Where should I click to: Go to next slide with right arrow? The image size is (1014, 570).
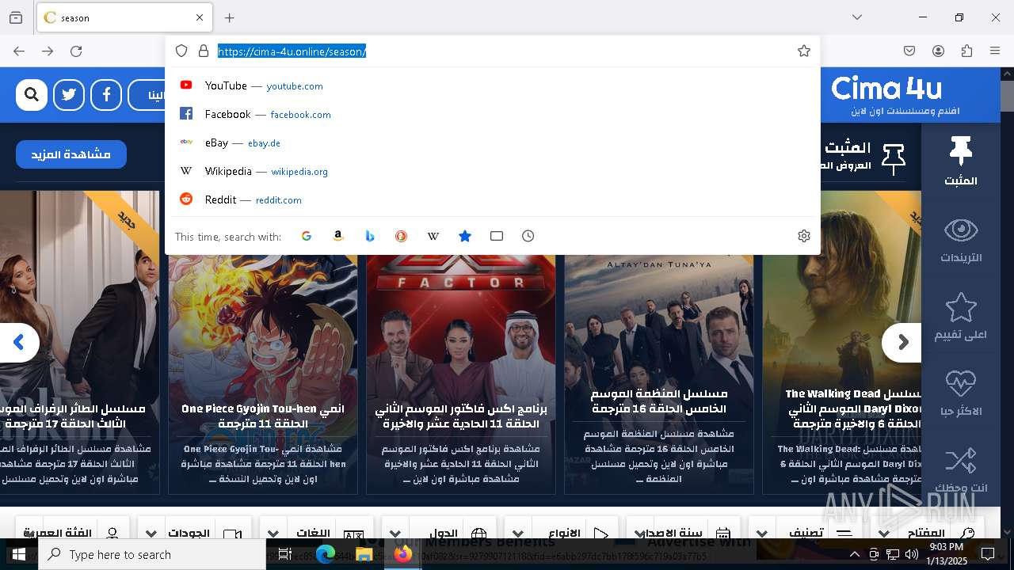902,343
